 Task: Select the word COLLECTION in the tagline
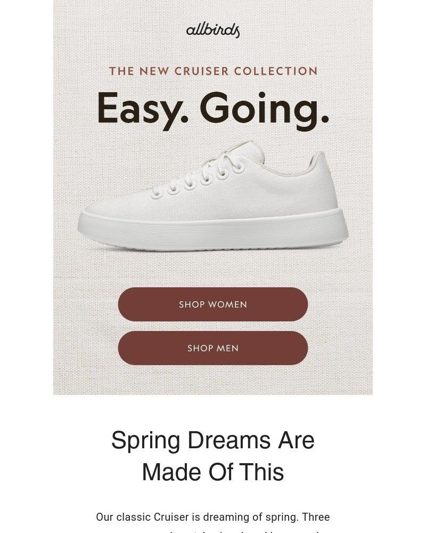point(276,71)
